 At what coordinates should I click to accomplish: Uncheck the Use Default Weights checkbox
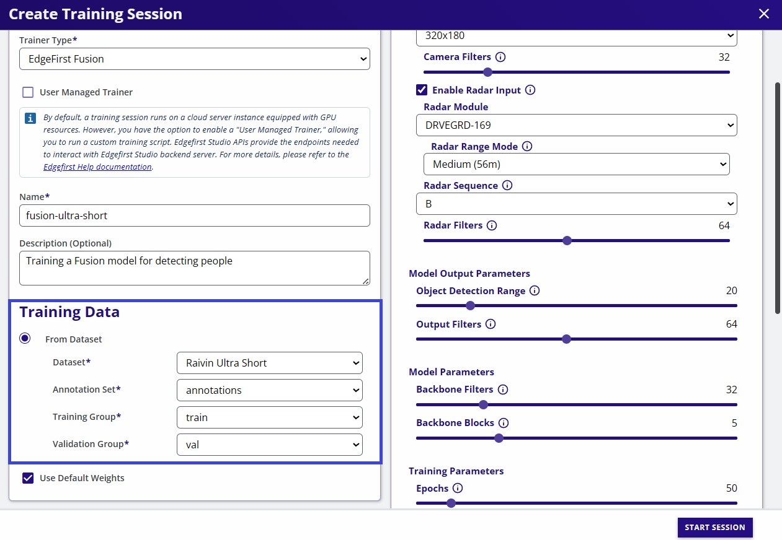(28, 477)
